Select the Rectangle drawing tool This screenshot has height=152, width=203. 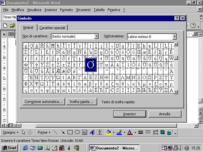70,132
